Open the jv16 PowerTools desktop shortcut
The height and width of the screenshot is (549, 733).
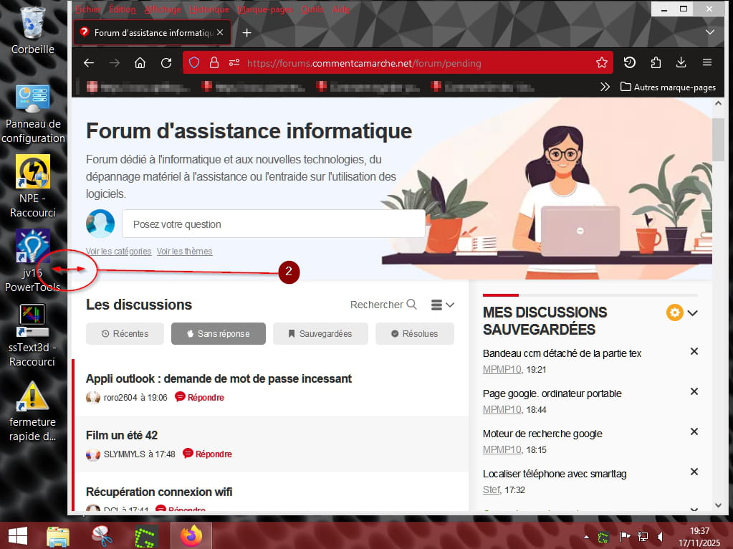pos(33,248)
